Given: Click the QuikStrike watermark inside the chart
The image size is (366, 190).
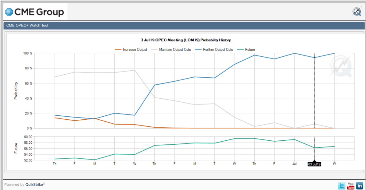Looking at the screenshot, I should click(x=340, y=67).
